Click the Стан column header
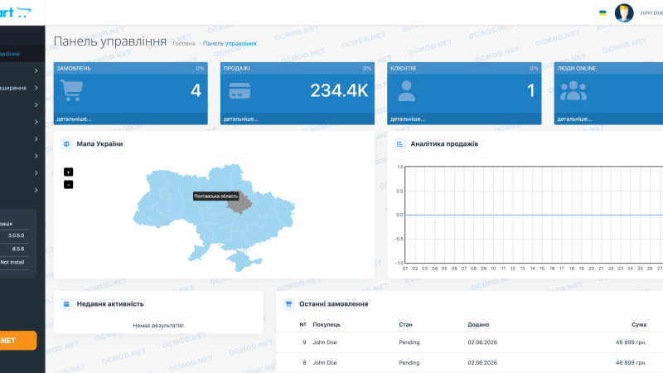663x373 pixels. pyautogui.click(x=405, y=324)
